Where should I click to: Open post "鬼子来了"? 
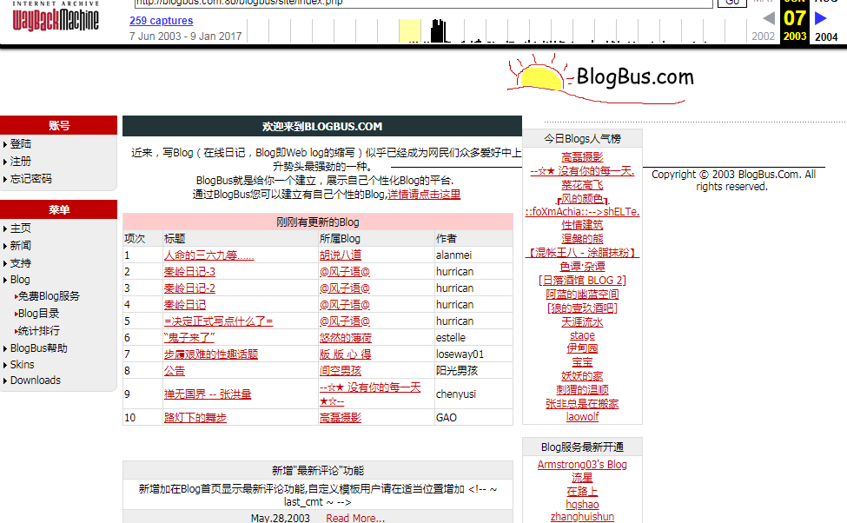click(x=189, y=338)
